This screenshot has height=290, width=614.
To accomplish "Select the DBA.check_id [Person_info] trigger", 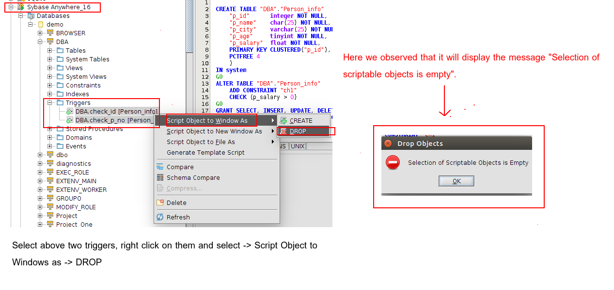I will (116, 112).
